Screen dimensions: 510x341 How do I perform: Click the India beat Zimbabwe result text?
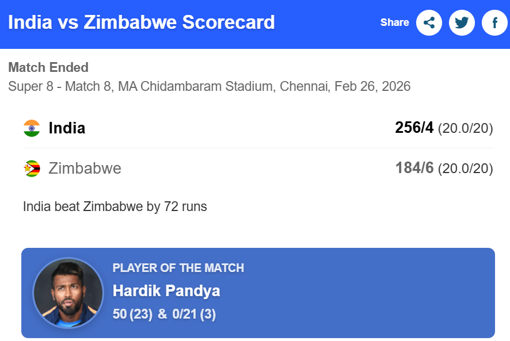point(115,206)
